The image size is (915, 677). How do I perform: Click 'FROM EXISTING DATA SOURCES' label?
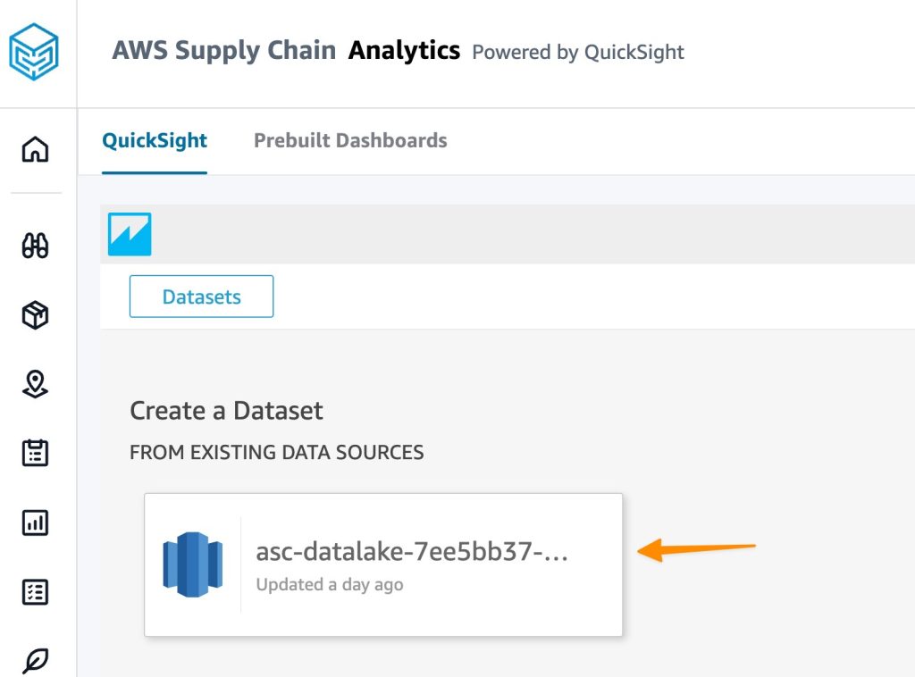(277, 453)
